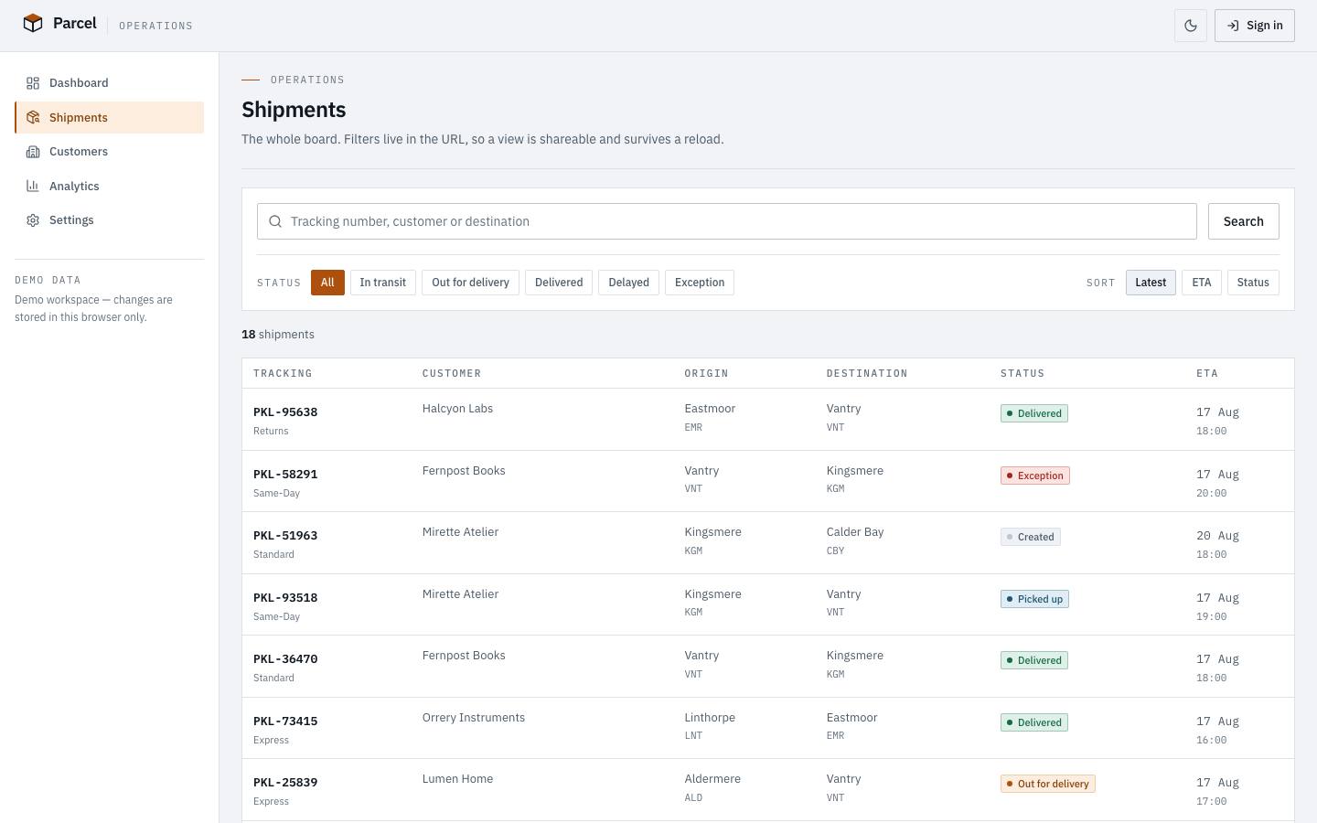Screen dimensions: 1317x823
Task: Click Out for delivery badge on PKL-25839
Action: click(1048, 784)
